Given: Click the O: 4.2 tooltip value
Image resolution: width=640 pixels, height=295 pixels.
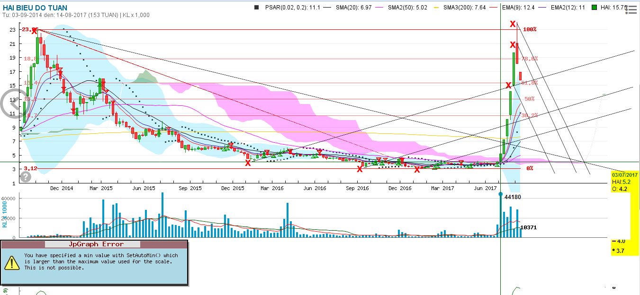Looking at the screenshot, I should pyautogui.click(x=619, y=189).
